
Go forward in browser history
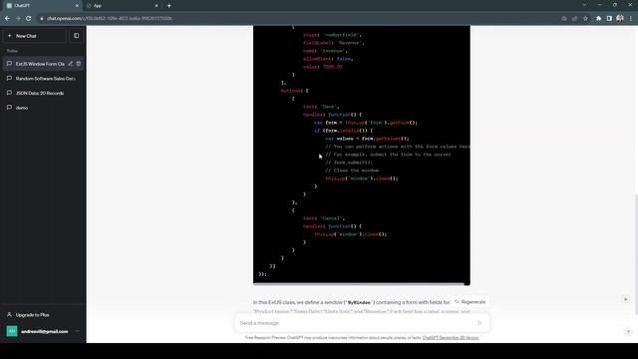click(18, 18)
